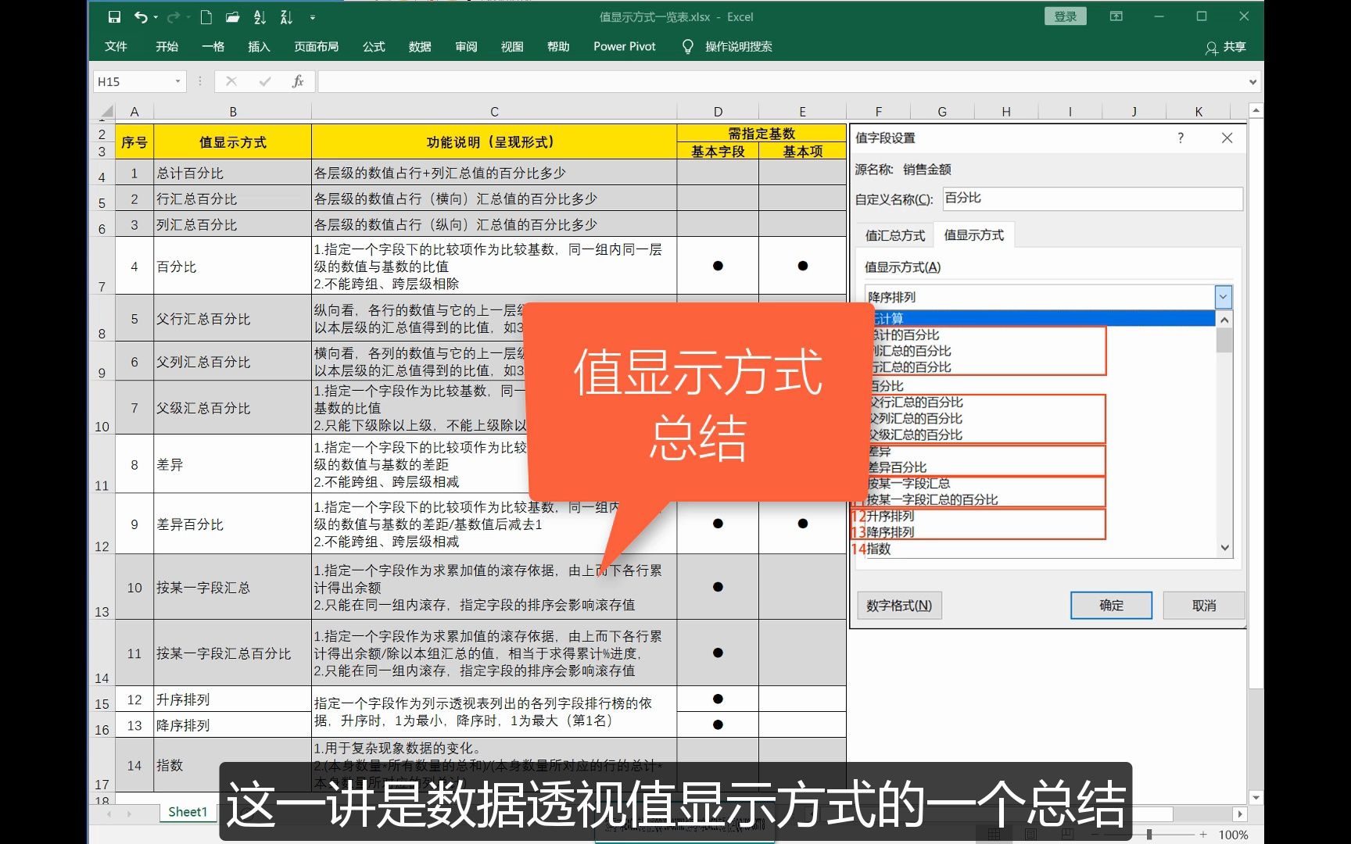
Task: Cancel entry with the formula bar X
Action: coord(231,80)
